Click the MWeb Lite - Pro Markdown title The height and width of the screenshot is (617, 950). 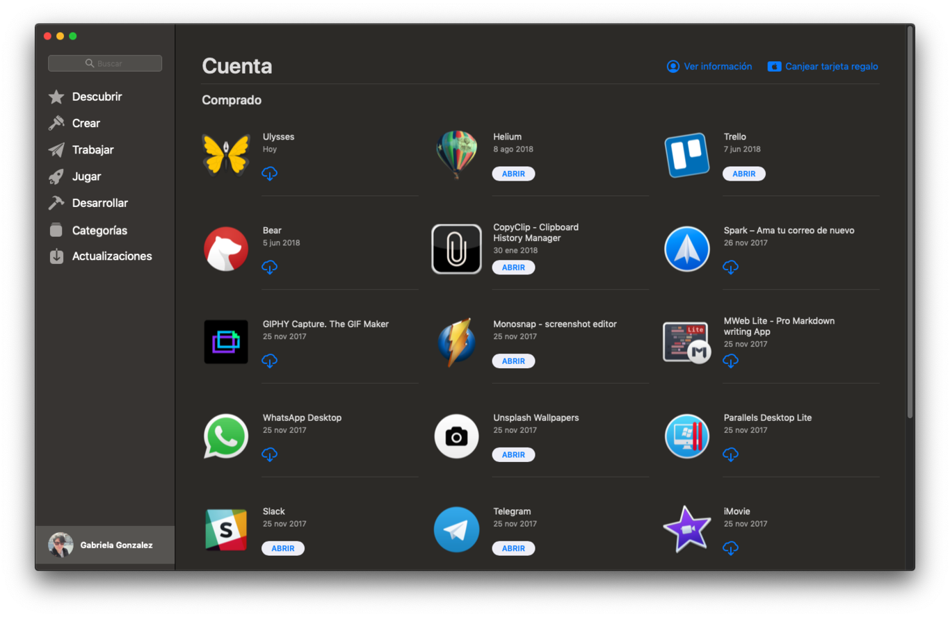click(x=779, y=327)
